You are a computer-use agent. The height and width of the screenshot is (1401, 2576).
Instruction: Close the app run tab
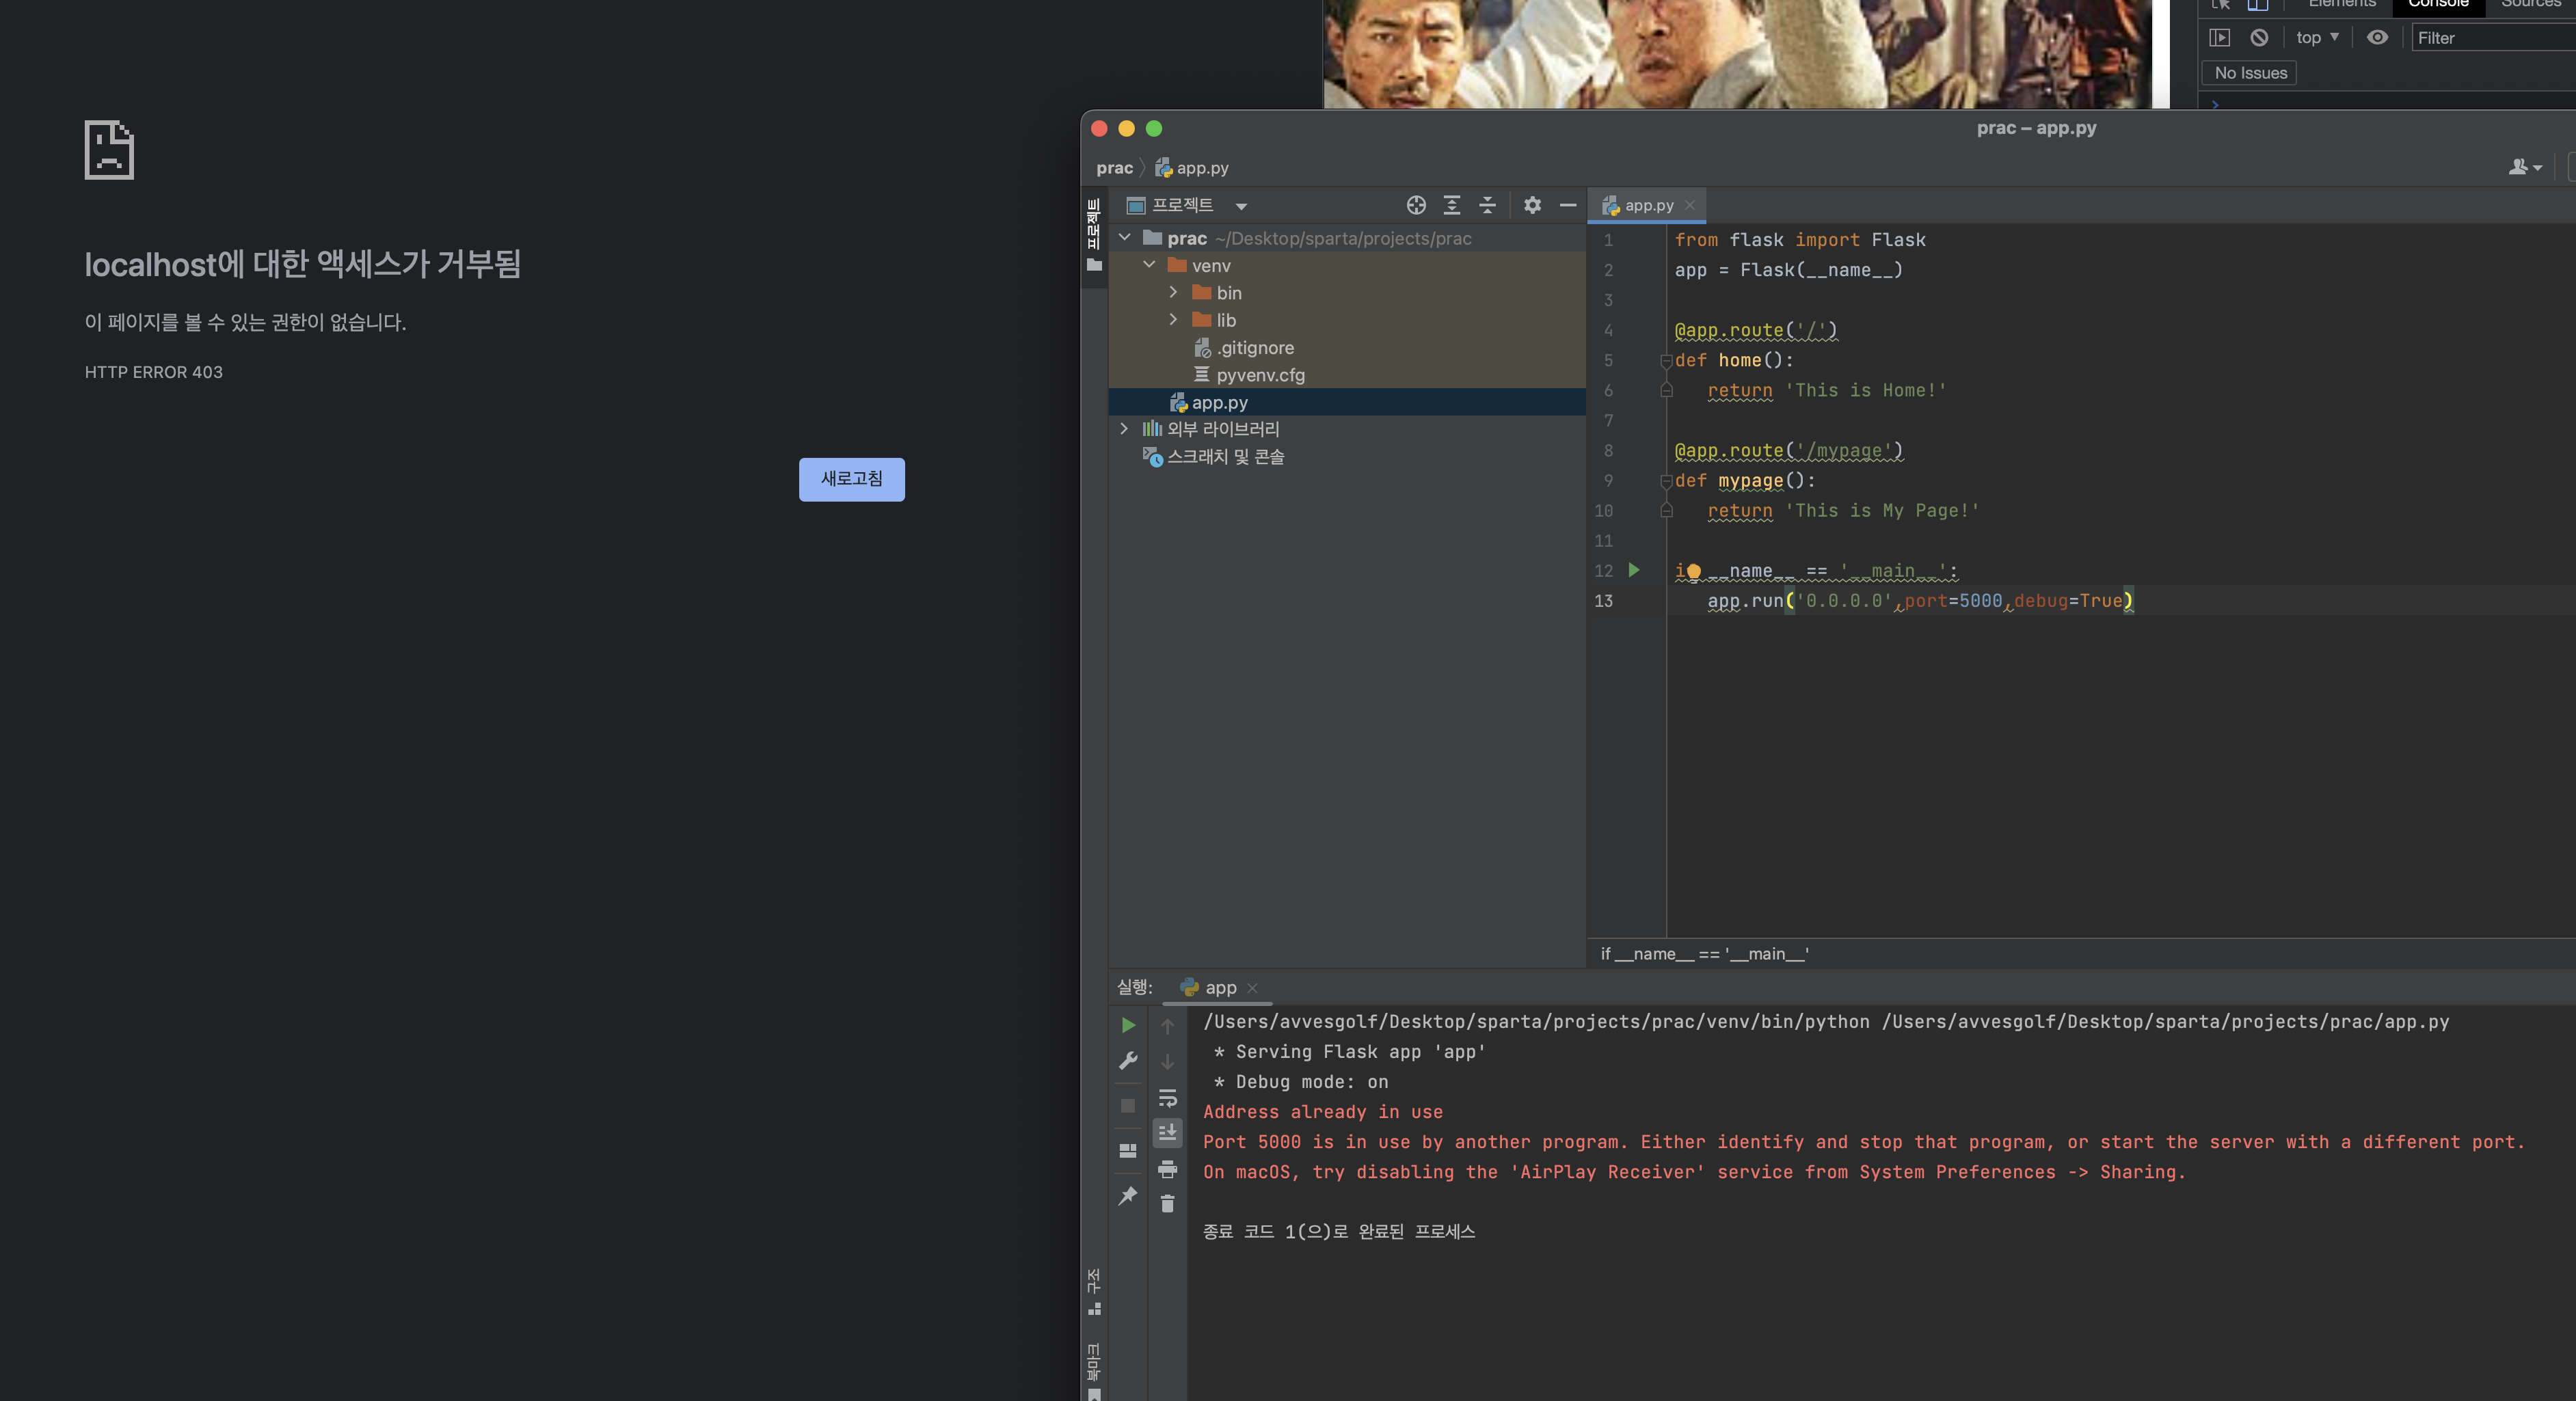(1252, 988)
